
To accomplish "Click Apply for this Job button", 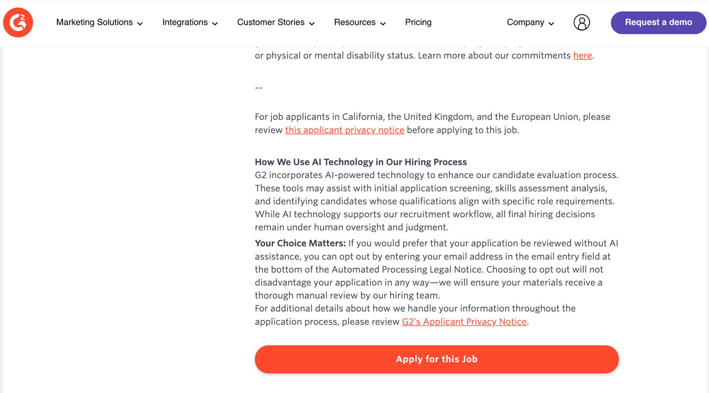I will [x=436, y=359].
